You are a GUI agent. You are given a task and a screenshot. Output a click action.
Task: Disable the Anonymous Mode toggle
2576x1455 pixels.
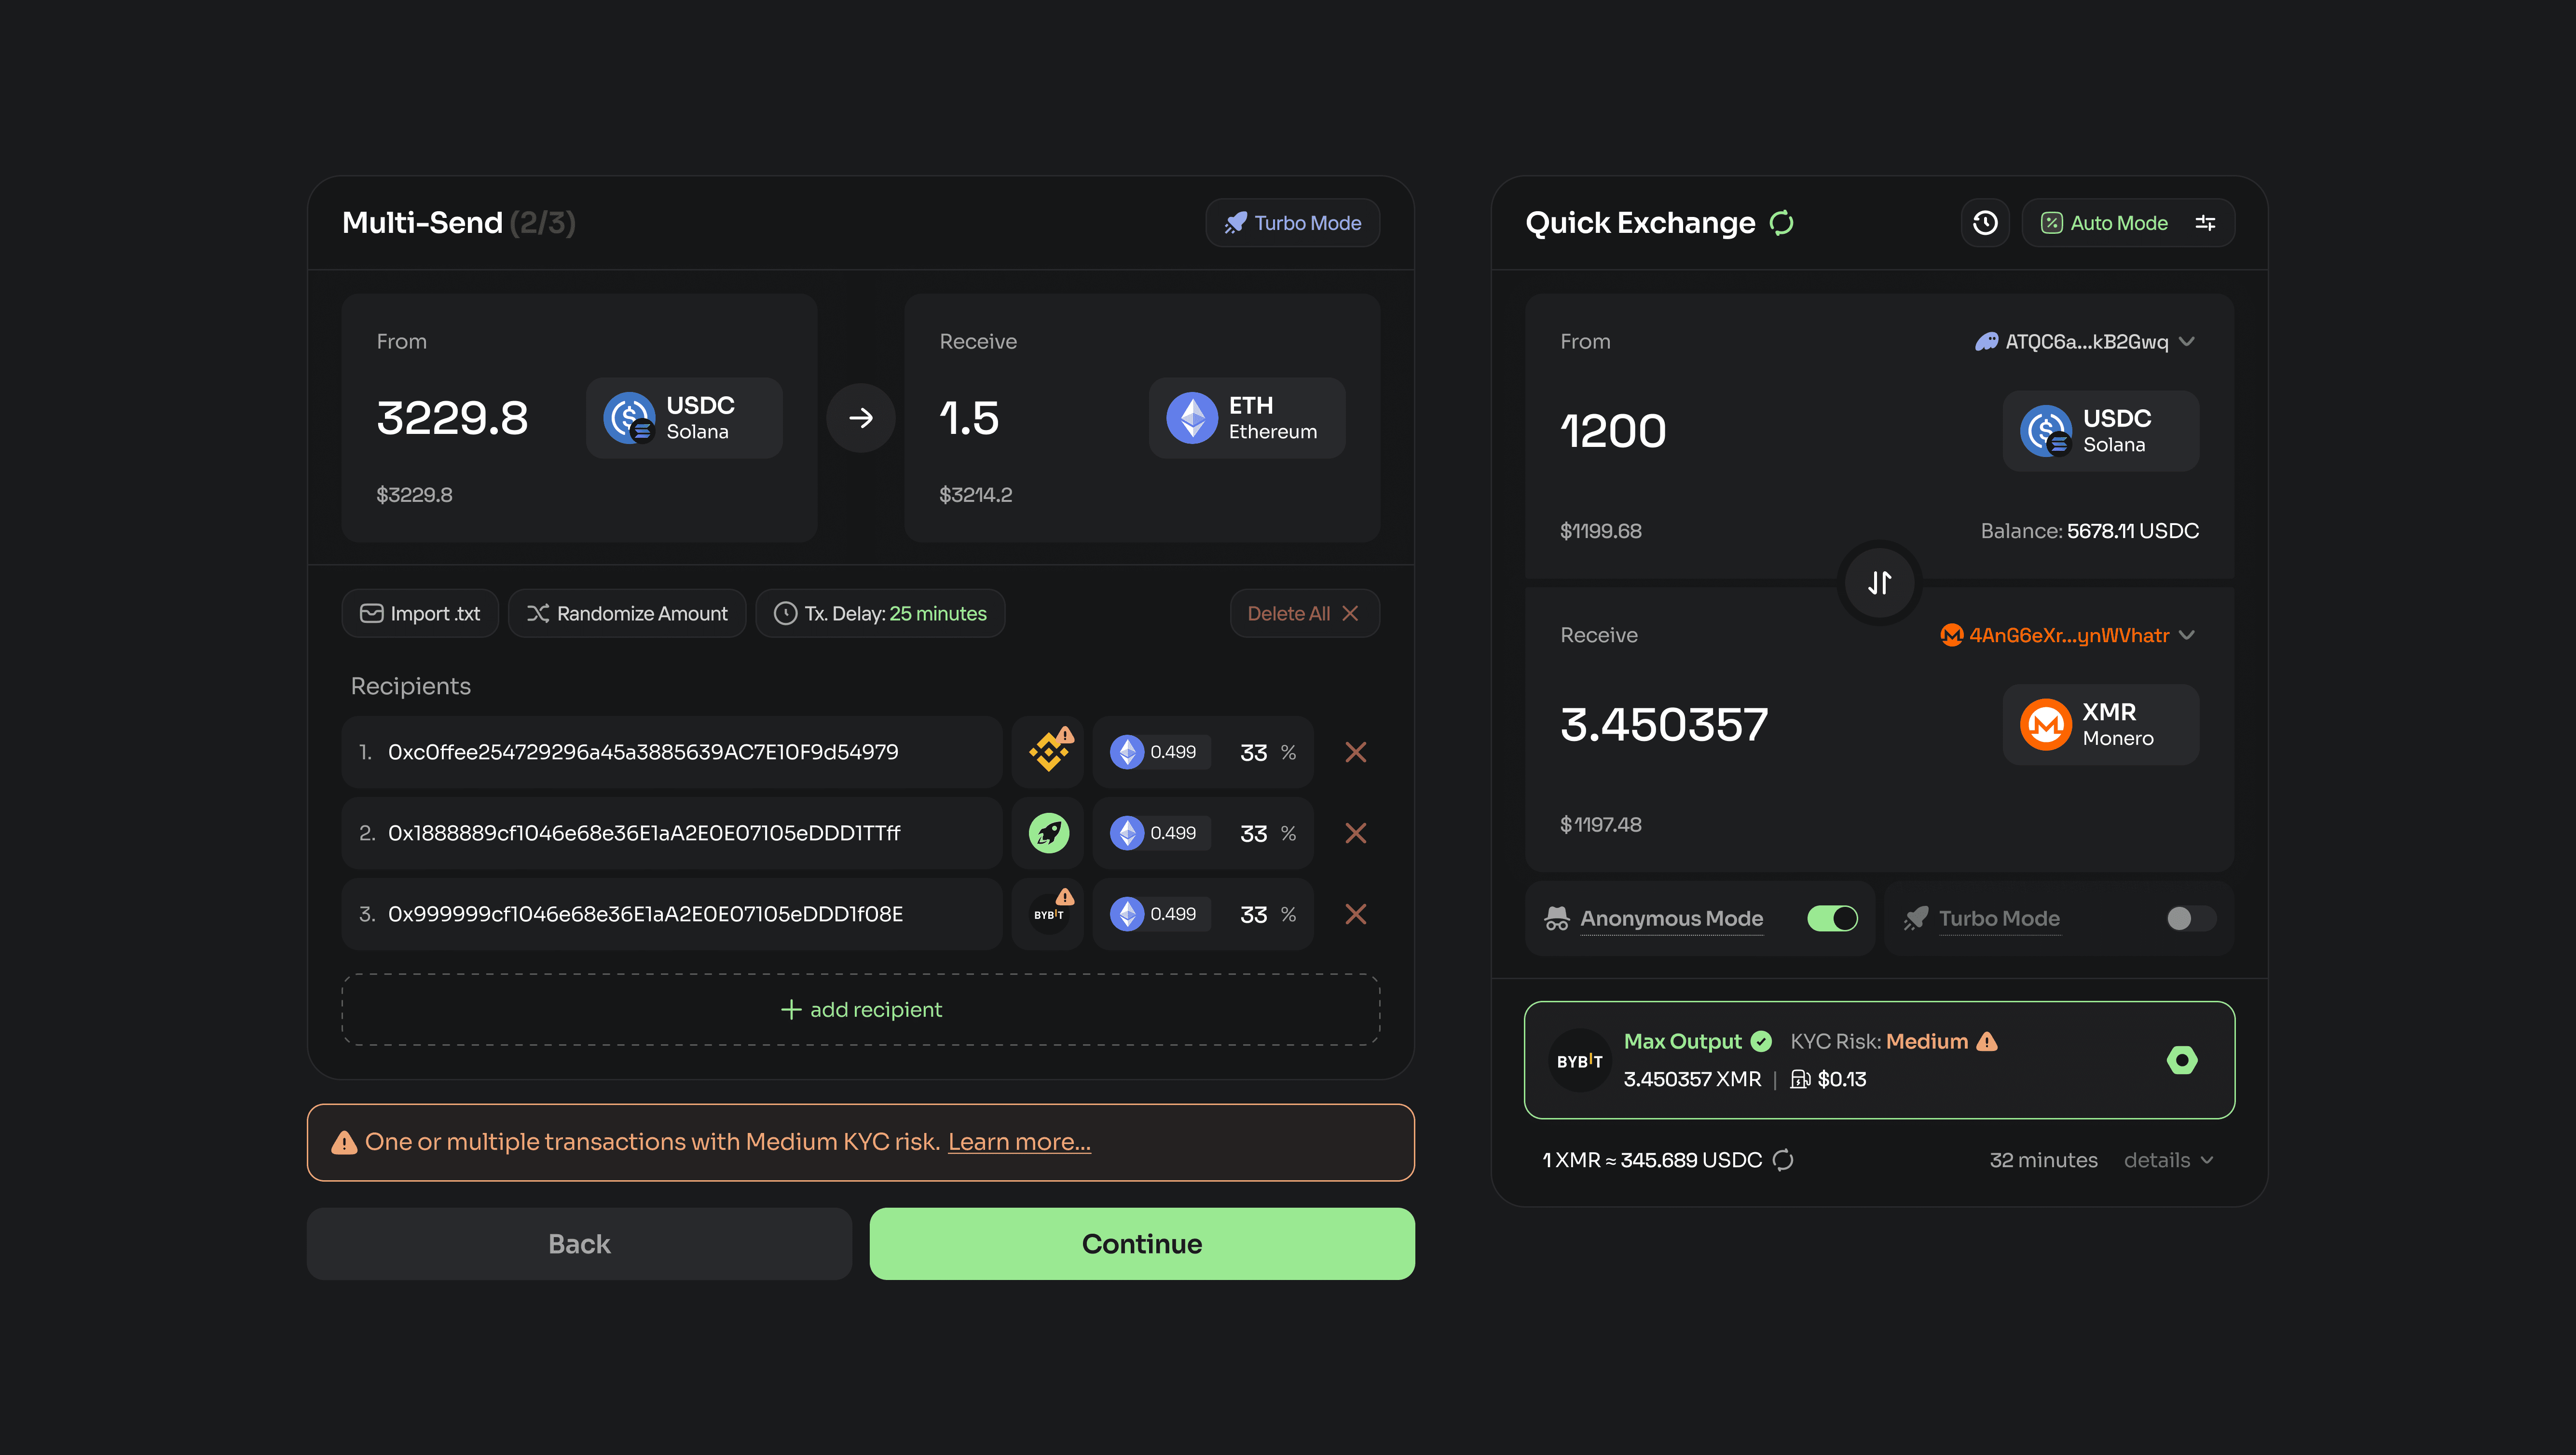click(1832, 918)
